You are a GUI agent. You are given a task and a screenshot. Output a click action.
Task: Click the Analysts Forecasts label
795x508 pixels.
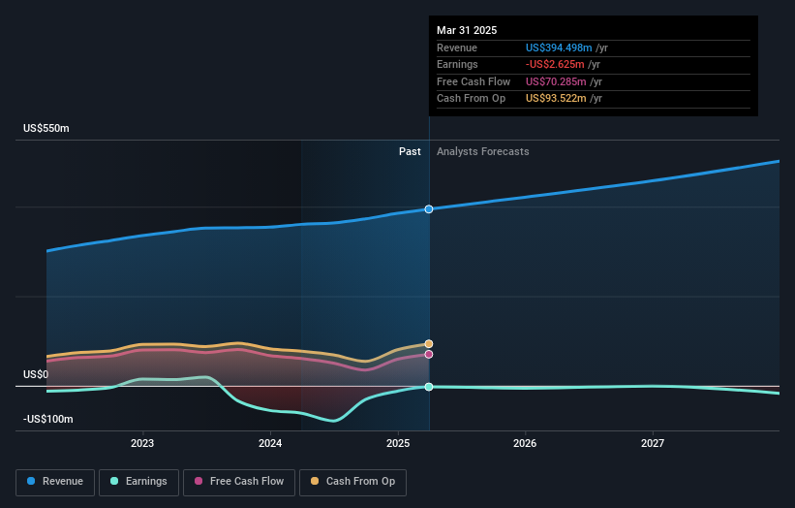point(482,152)
